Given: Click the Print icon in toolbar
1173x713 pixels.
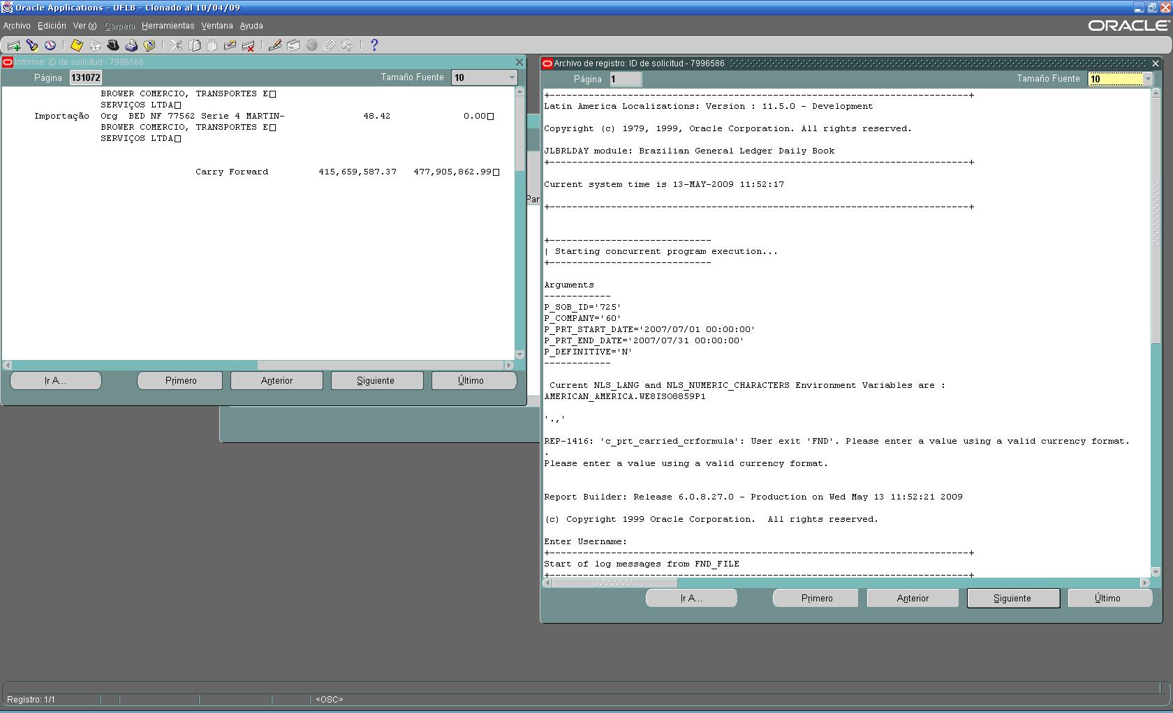Looking at the screenshot, I should coord(131,46).
